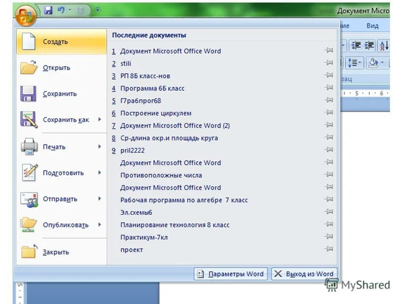Choose Создать from the Office menu
Viewport: 406px width, 304px height.
point(61,42)
